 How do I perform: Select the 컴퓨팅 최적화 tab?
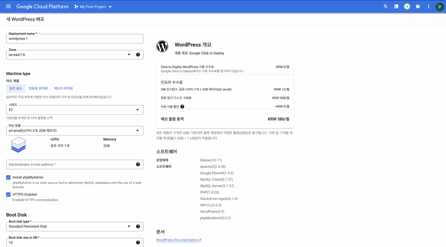38,89
